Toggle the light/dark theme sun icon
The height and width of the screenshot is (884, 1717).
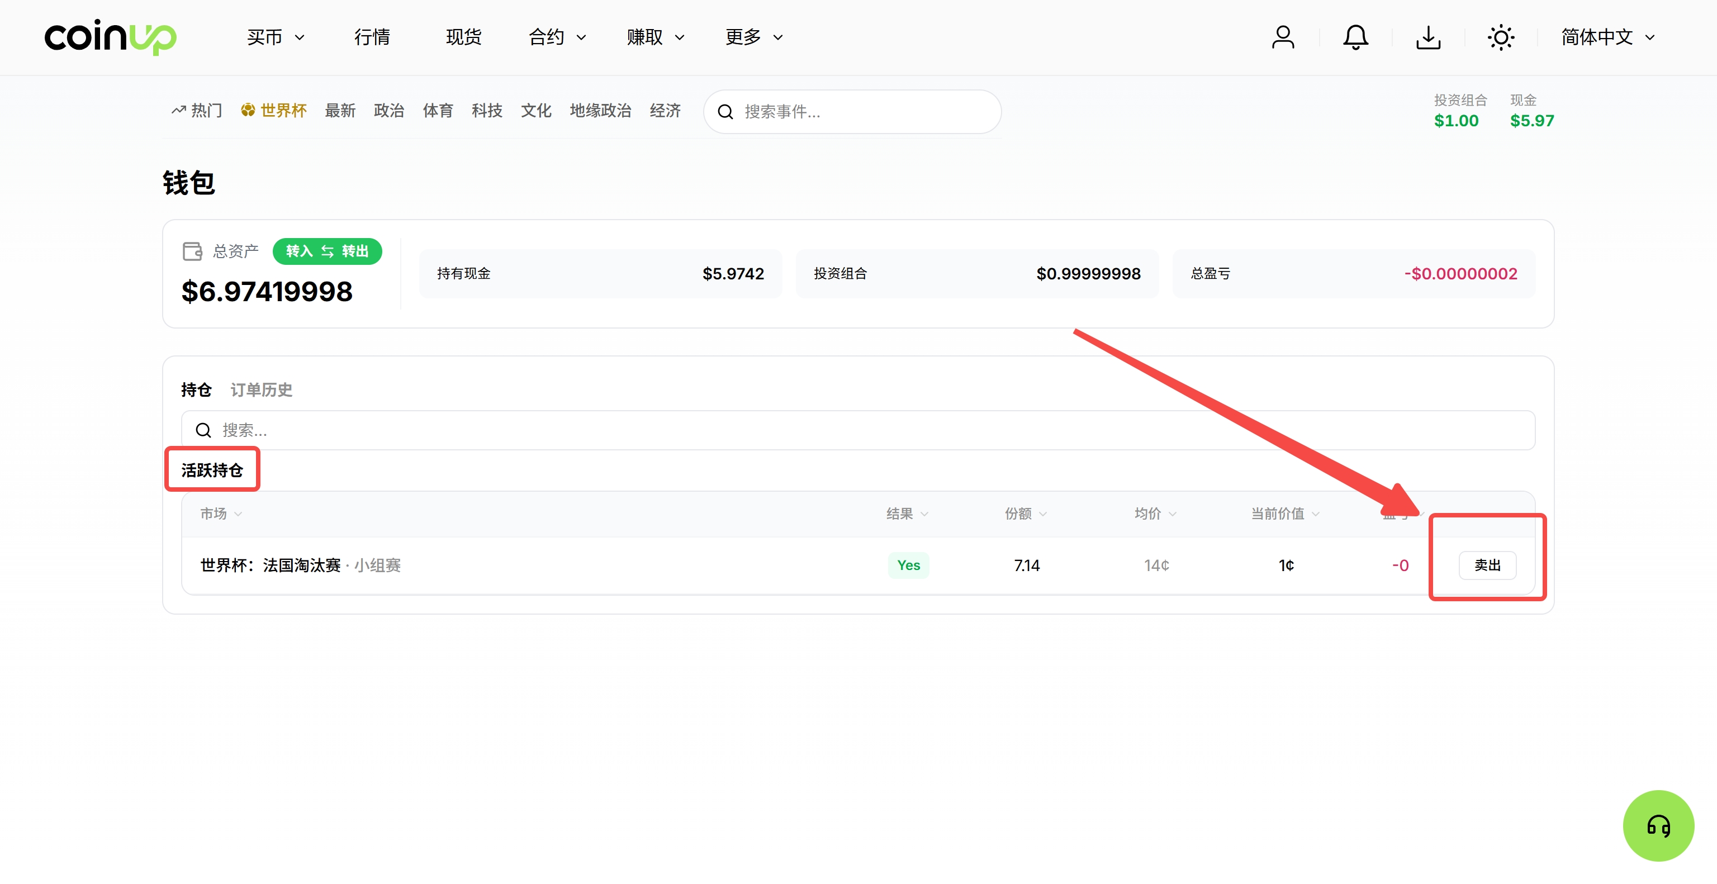tap(1500, 37)
